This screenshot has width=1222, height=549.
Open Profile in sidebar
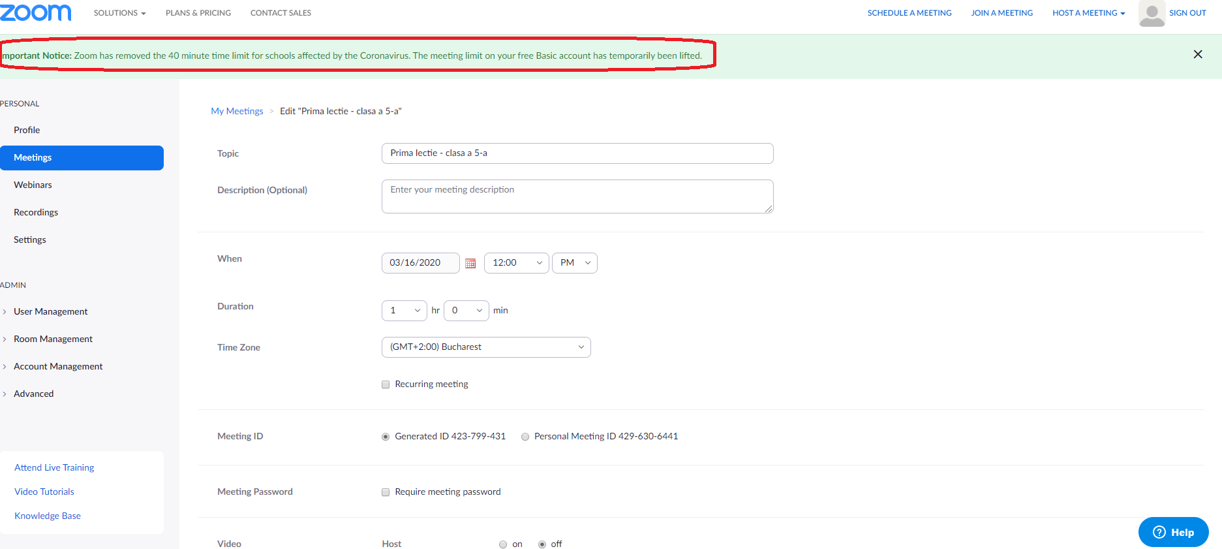point(27,130)
